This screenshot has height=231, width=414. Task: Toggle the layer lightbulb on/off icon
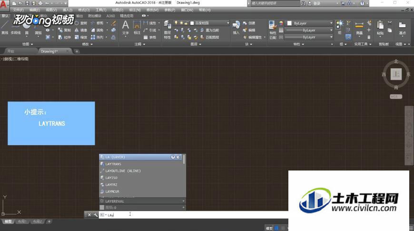click(x=176, y=23)
